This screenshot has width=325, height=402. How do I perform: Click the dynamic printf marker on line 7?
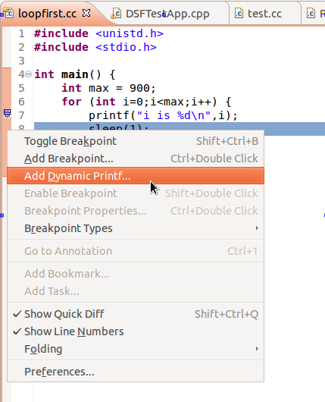pos(7,113)
